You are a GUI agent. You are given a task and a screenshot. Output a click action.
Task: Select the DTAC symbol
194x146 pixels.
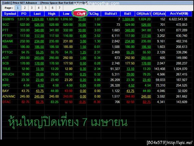point(6,102)
